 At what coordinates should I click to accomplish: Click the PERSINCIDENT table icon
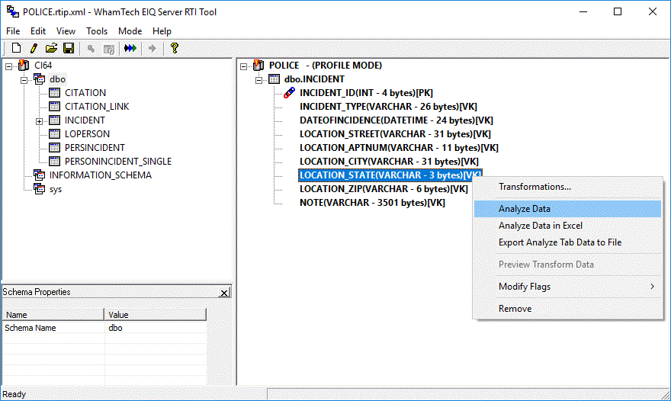pos(55,148)
